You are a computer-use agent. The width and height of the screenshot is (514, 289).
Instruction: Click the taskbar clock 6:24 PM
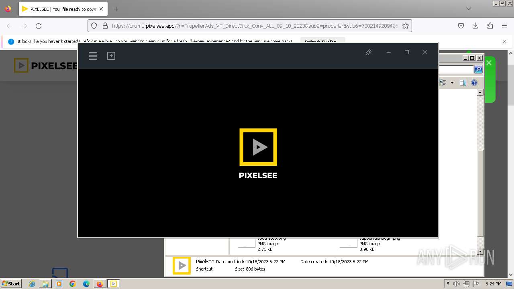[x=493, y=284]
